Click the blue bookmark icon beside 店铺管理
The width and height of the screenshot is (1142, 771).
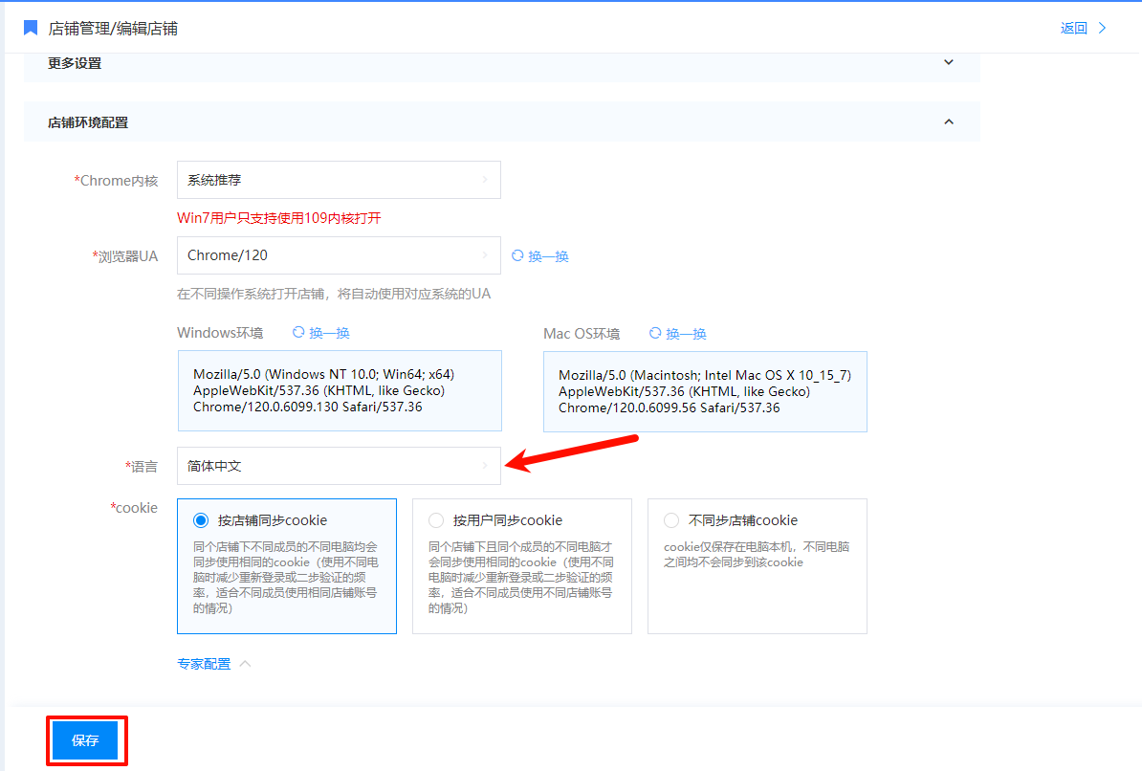(x=31, y=28)
